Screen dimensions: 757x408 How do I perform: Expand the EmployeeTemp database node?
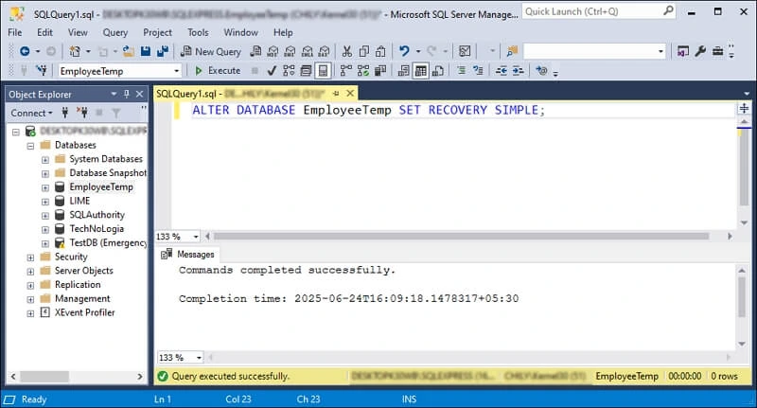[44, 187]
